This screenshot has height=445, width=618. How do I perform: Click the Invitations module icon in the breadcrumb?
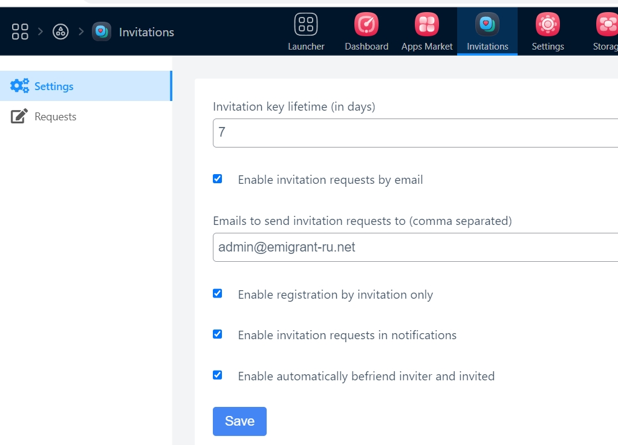coord(102,31)
